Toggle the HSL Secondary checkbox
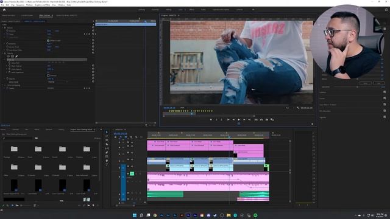This screenshot has height=219, width=390. (x=385, y=111)
